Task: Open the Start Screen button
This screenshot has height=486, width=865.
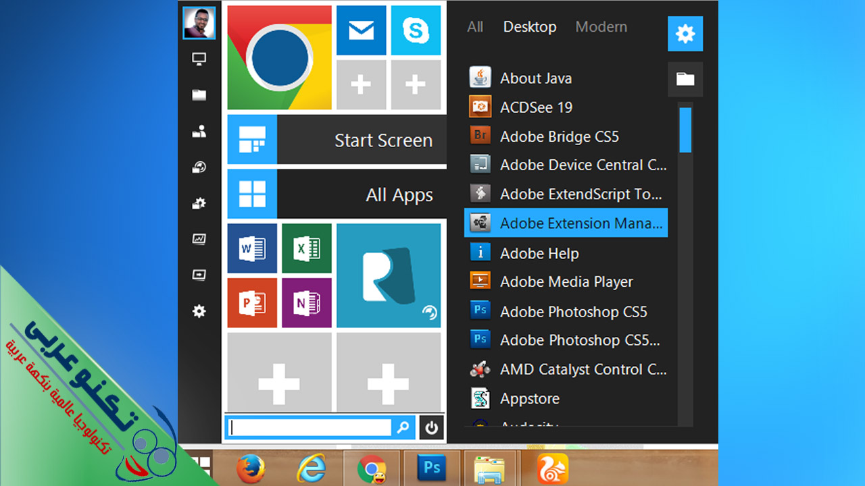Action: (337, 140)
